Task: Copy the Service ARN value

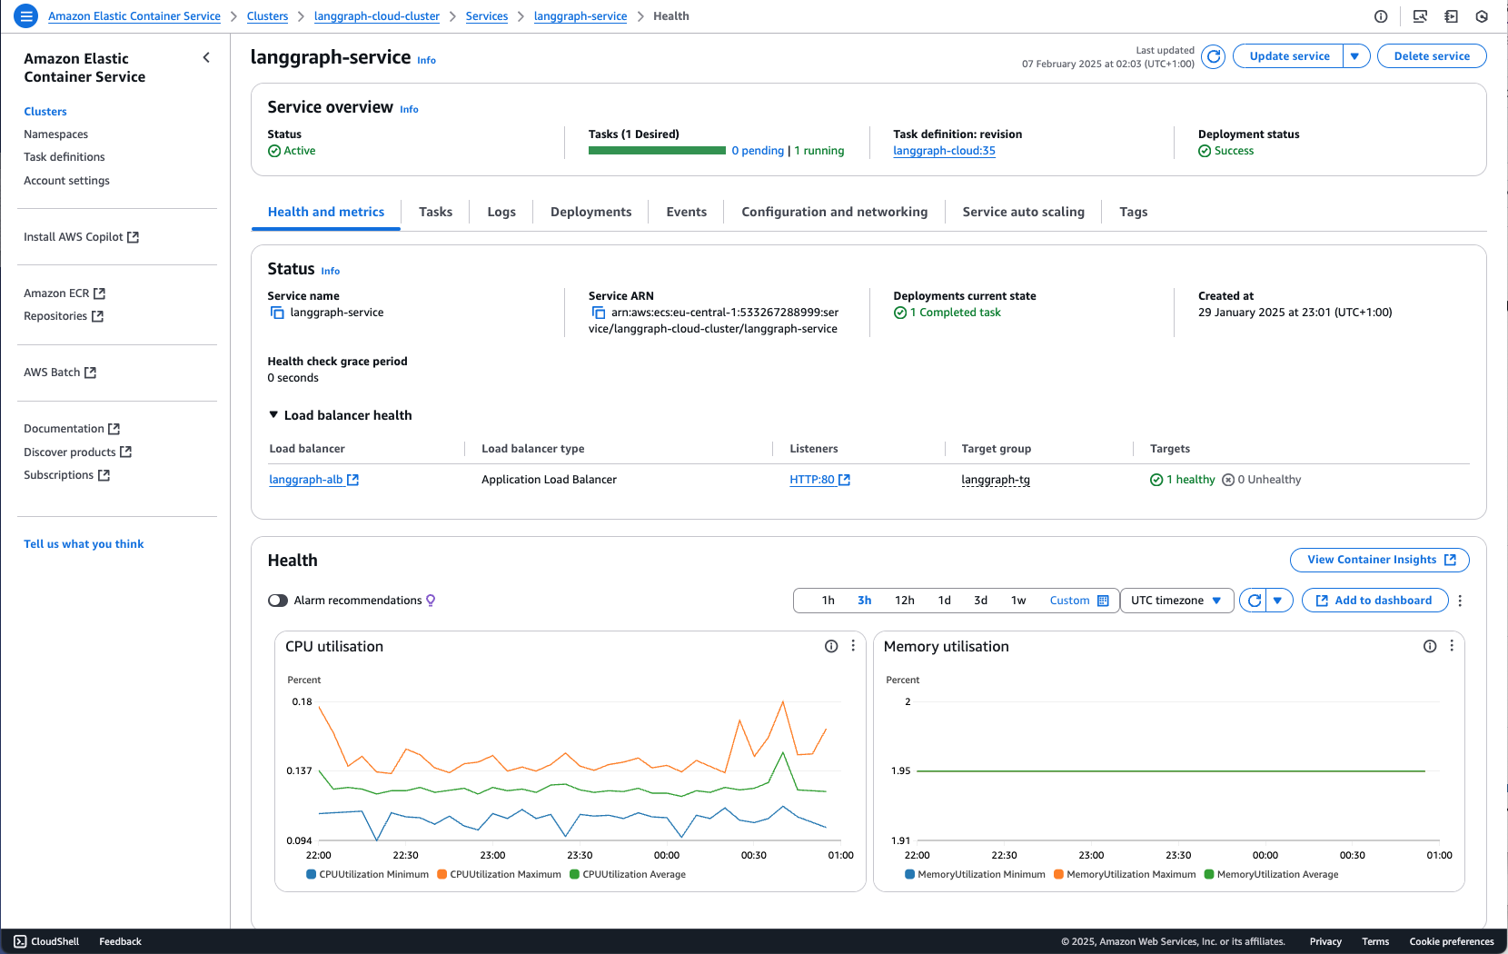Action: pyautogui.click(x=598, y=313)
